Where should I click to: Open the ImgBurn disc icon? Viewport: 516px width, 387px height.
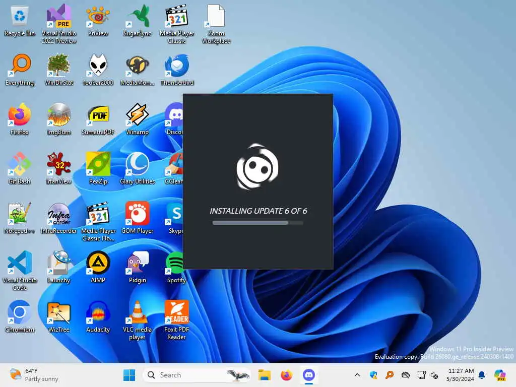point(59,119)
